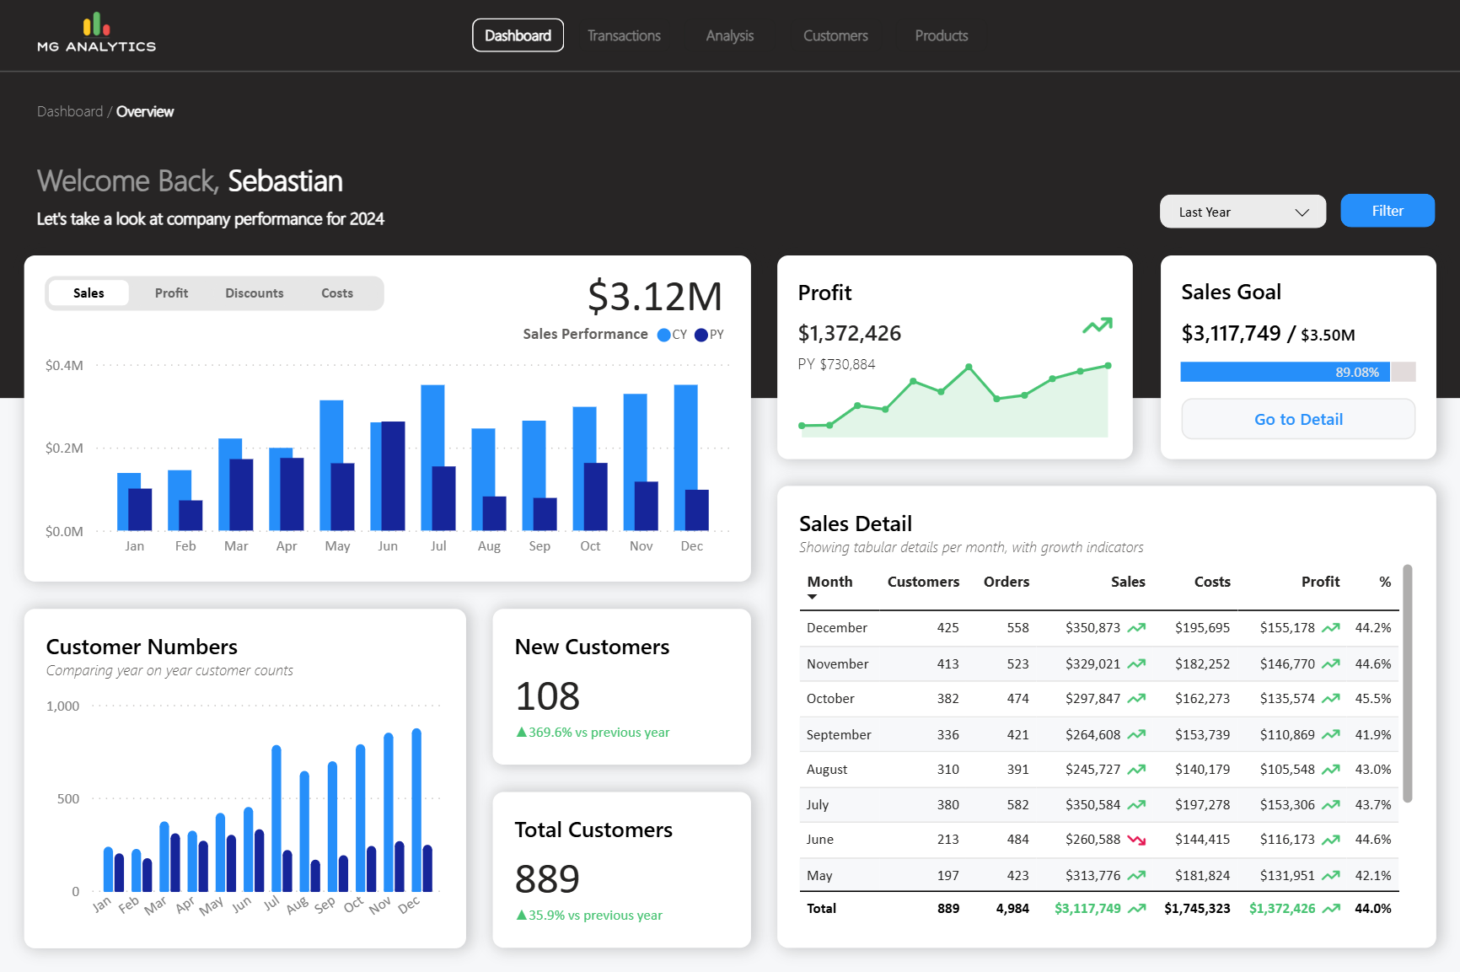The image size is (1460, 972).
Task: Click the sort arrow under Month column
Action: tap(812, 597)
